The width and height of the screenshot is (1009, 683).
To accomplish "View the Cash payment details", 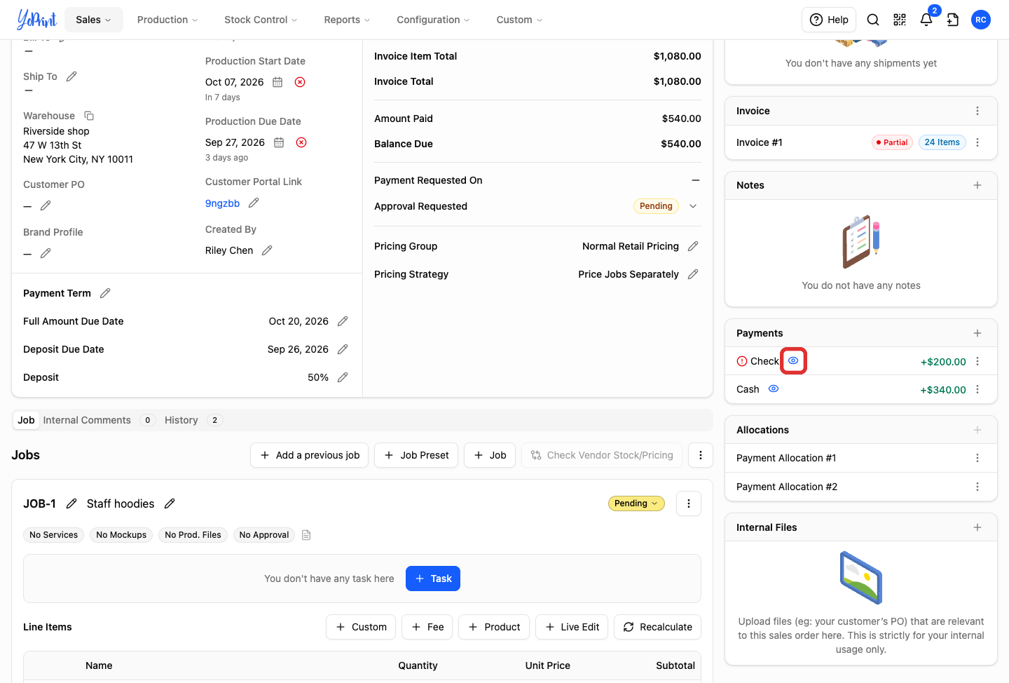I will point(774,388).
